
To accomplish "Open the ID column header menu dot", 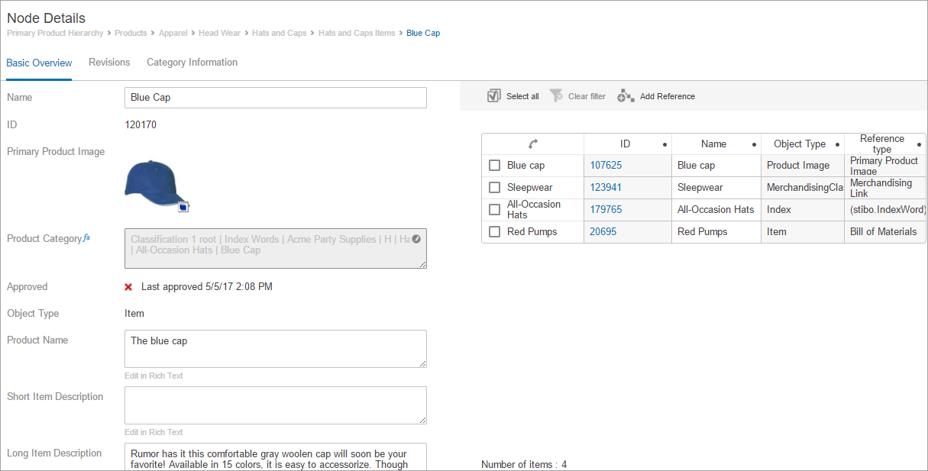I will pos(664,144).
